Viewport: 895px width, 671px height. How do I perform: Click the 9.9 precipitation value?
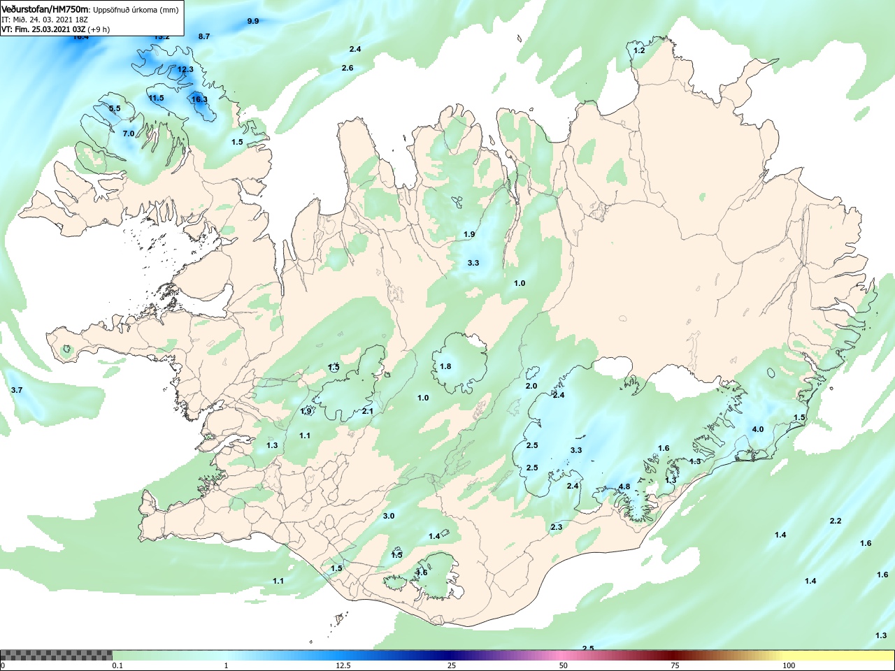(253, 21)
